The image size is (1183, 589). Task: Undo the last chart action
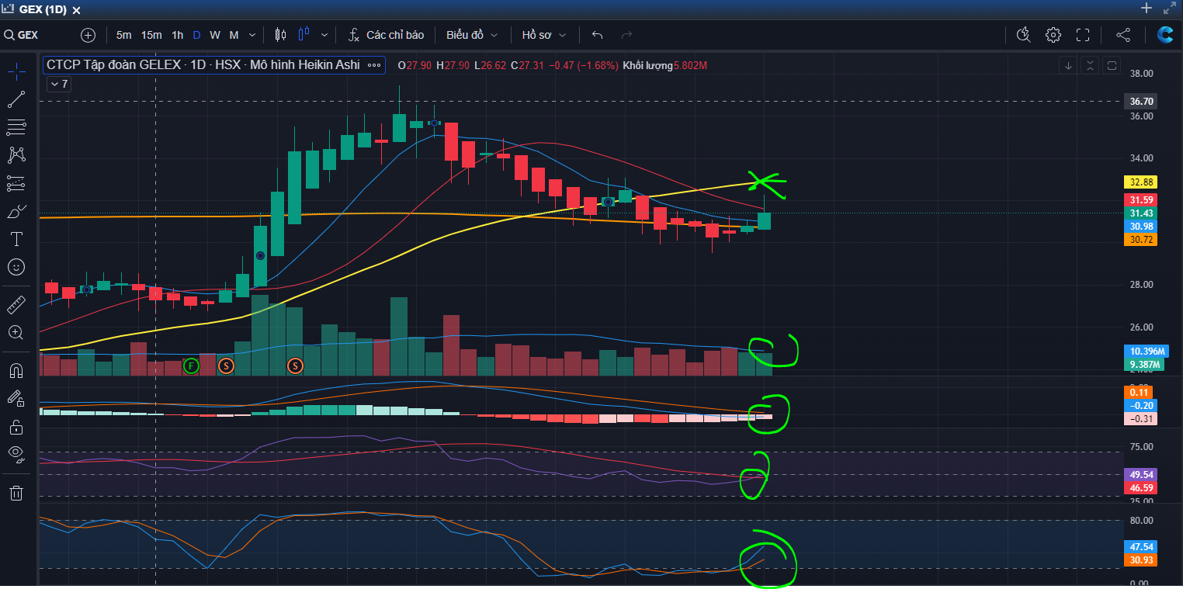(x=597, y=35)
